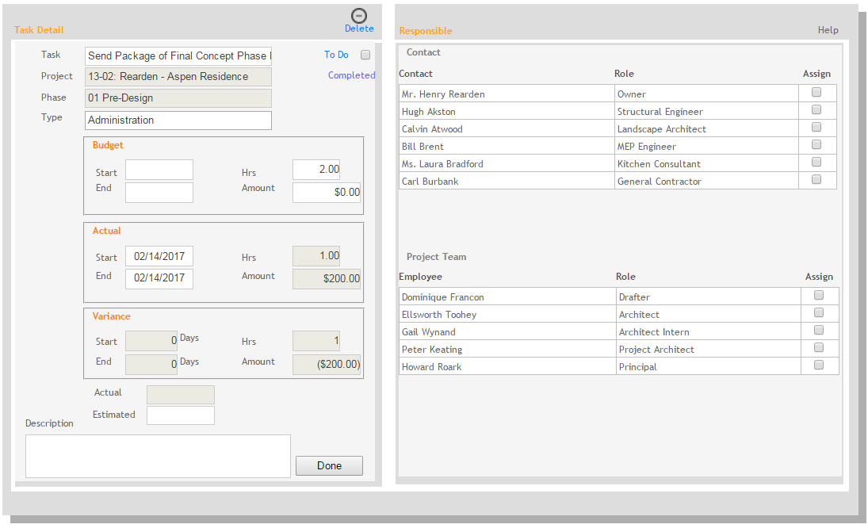Click the General Contractor role cell

pyautogui.click(x=706, y=181)
